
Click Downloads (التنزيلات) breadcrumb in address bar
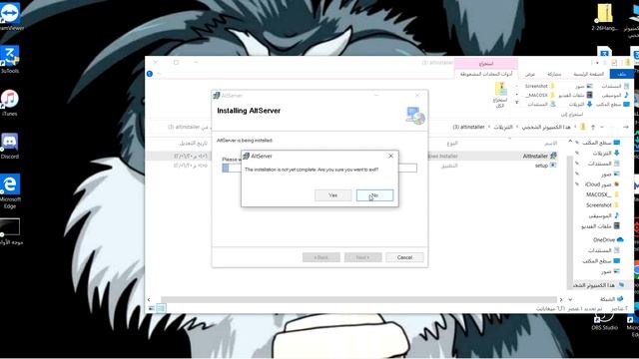(x=503, y=127)
